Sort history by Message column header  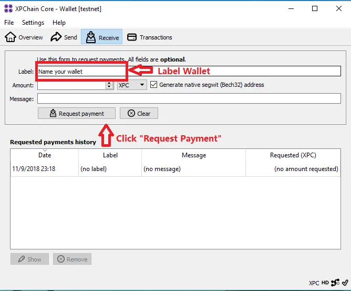pyautogui.click(x=194, y=155)
